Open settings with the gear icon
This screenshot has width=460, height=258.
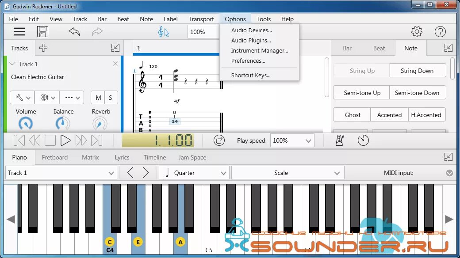click(x=417, y=31)
